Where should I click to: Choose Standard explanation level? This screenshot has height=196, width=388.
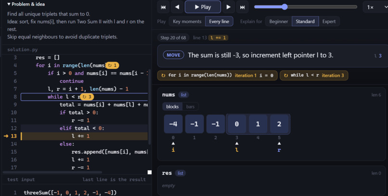(305, 21)
